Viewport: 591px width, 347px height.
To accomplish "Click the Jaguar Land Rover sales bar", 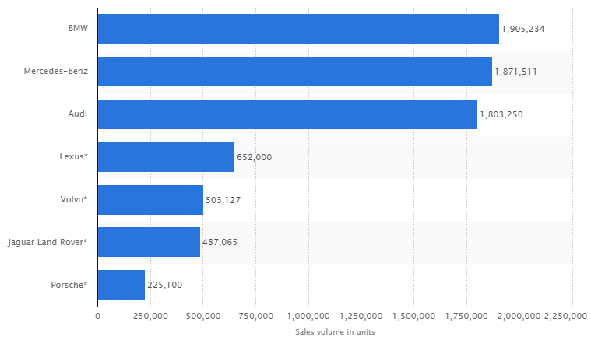I will 149,242.
